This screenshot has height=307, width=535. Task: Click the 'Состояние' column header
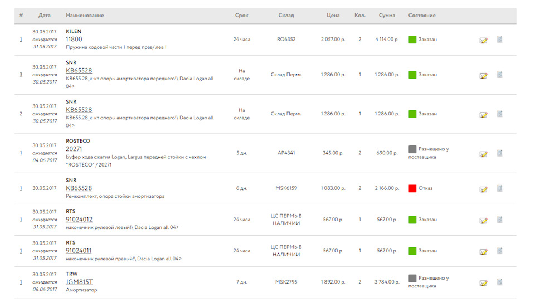point(422,16)
